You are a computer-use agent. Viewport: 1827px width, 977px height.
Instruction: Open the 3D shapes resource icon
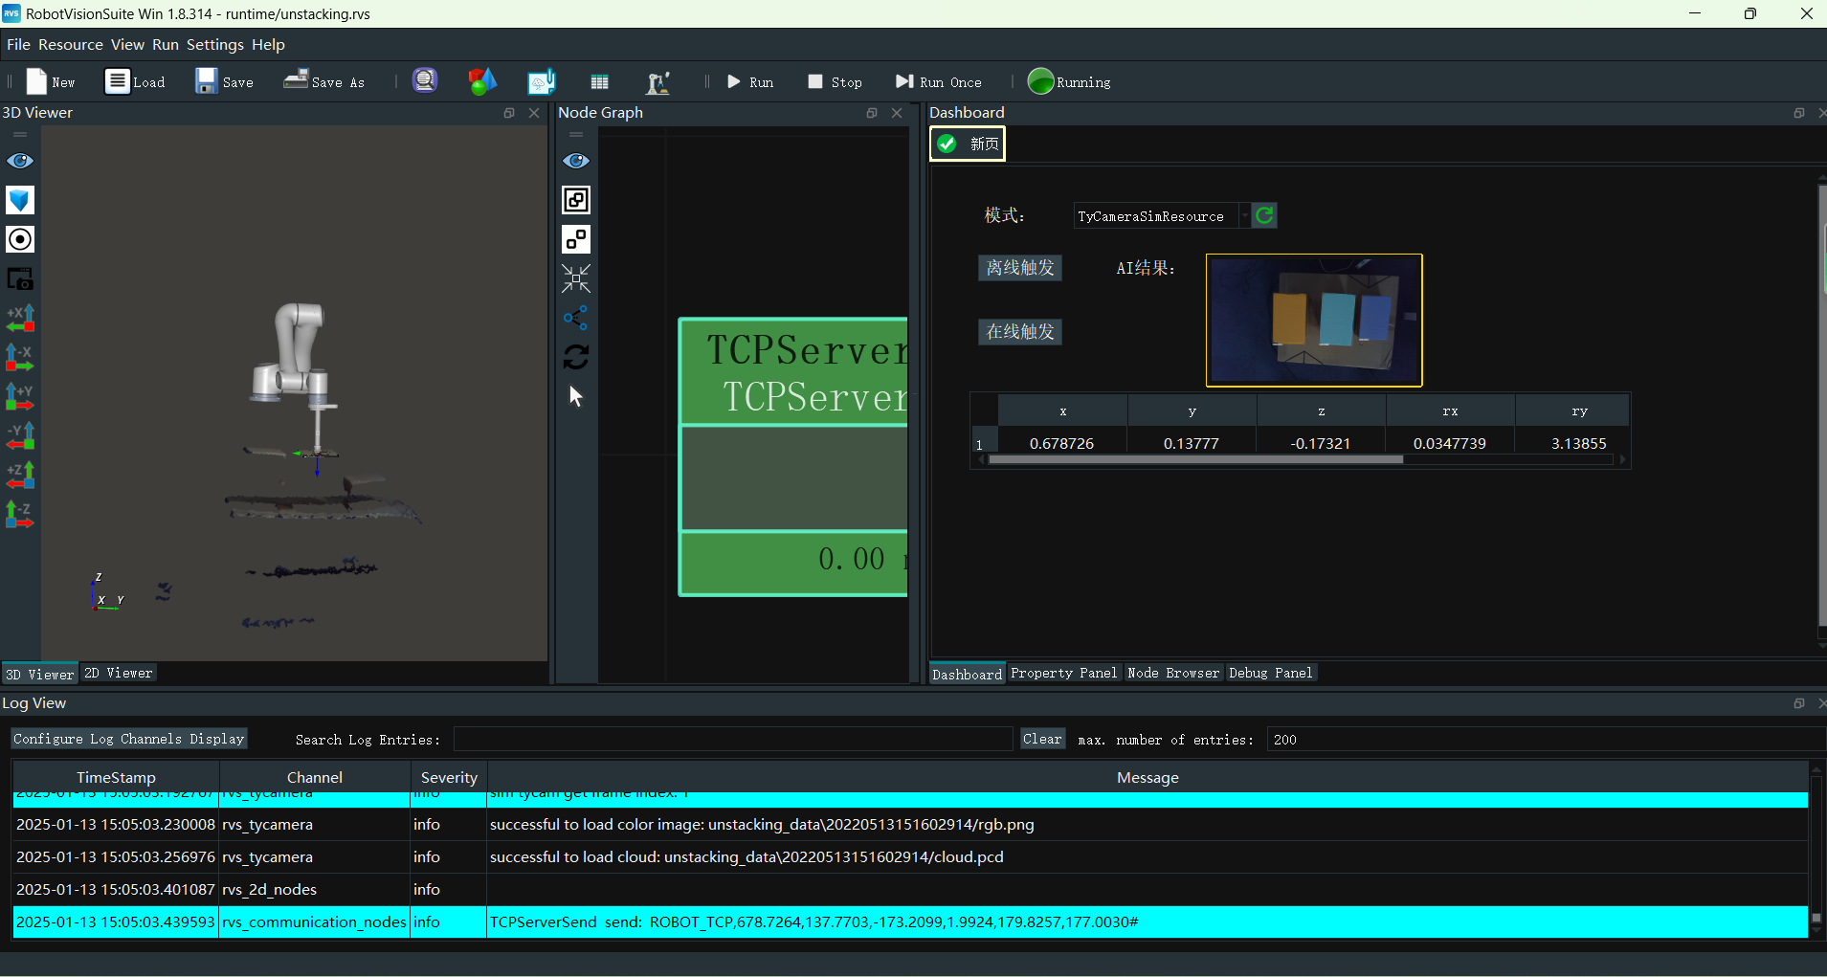[x=482, y=81]
